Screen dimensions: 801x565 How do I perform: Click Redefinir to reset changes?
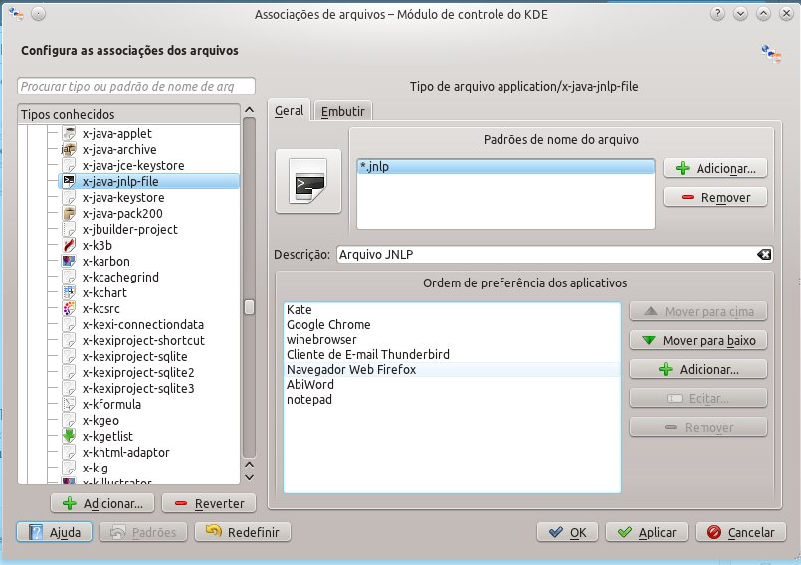coord(243,532)
